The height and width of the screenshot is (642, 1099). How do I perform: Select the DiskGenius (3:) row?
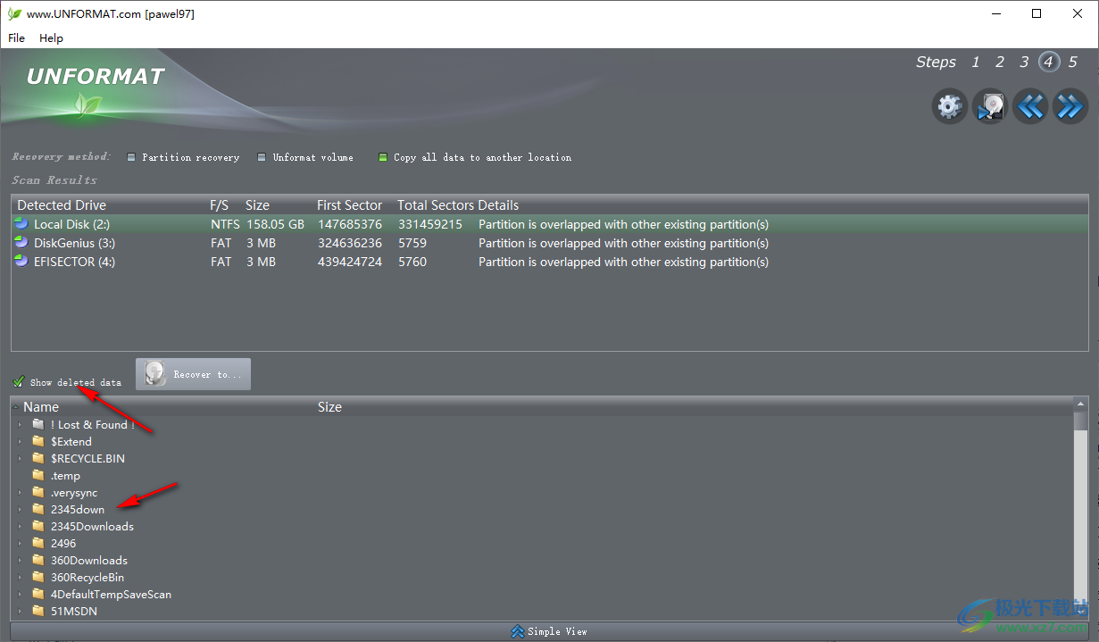tap(549, 243)
